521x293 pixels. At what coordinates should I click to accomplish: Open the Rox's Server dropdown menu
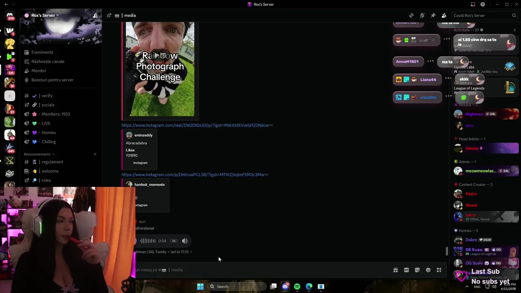point(45,15)
